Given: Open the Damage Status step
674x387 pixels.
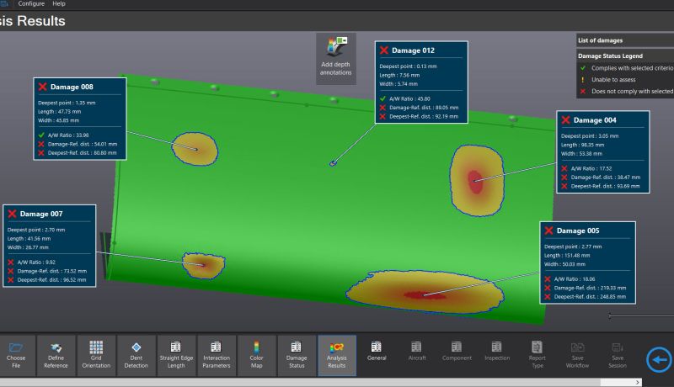Looking at the screenshot, I should (297, 355).
